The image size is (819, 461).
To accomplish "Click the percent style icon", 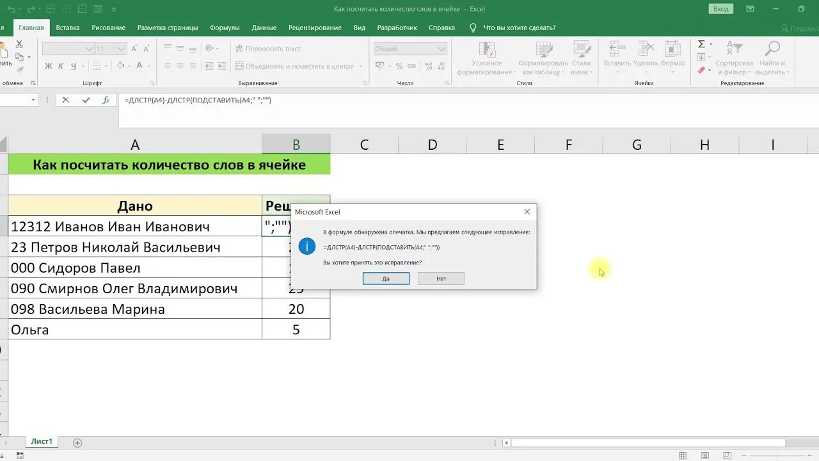I will coord(399,66).
